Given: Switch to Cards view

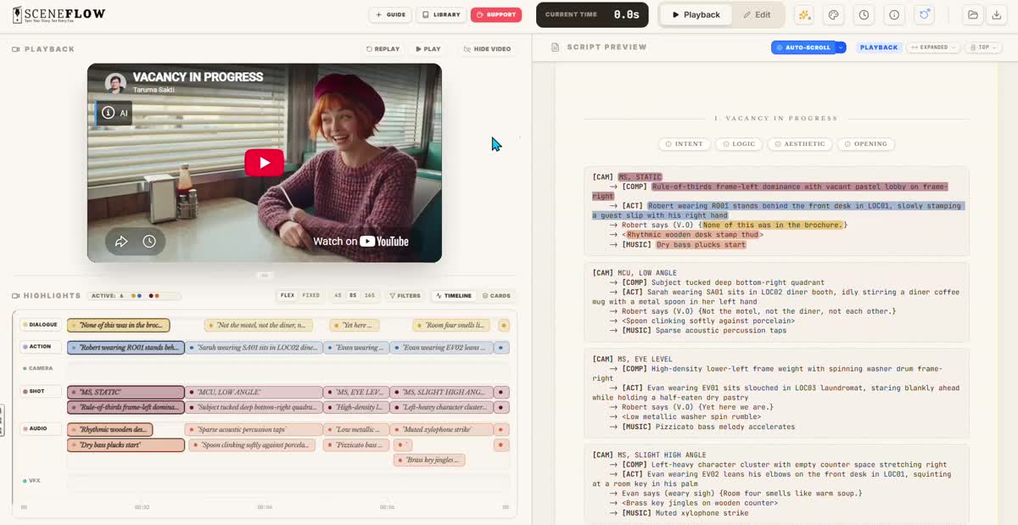Looking at the screenshot, I should [496, 296].
